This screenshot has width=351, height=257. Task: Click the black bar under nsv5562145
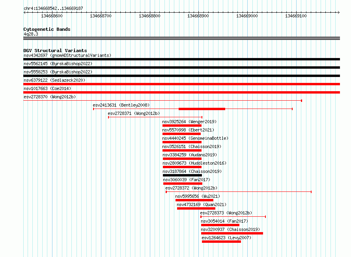181,68
